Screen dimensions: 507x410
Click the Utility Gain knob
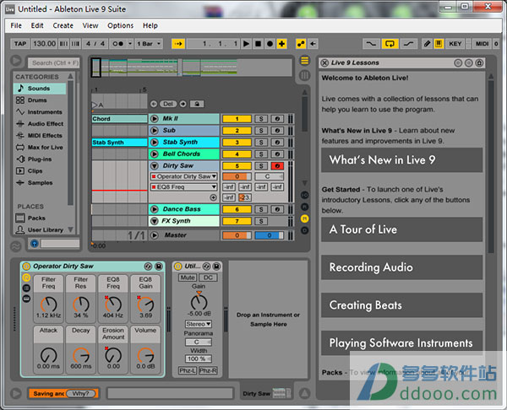(x=199, y=301)
